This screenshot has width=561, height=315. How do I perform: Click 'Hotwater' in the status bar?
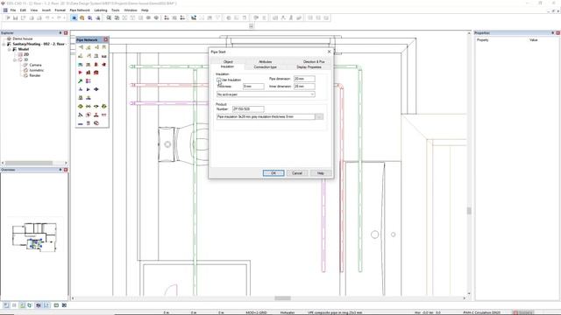[x=288, y=312]
